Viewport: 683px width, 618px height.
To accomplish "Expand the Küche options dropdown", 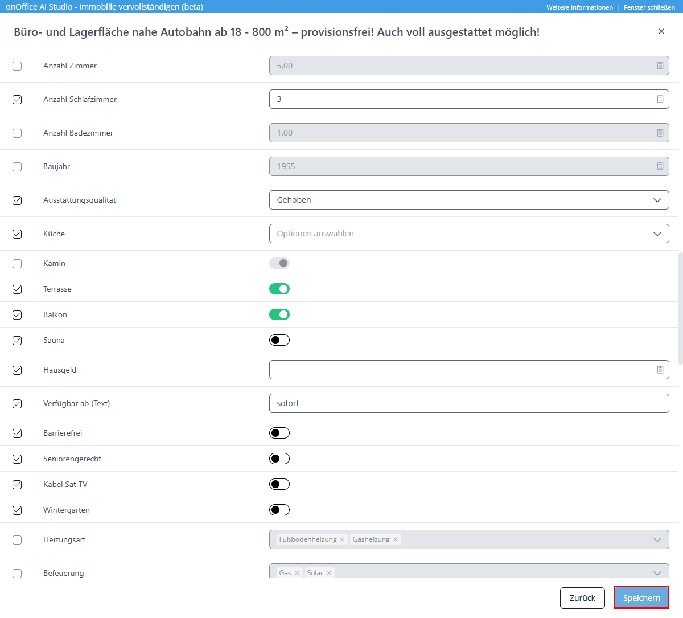I will pos(468,234).
